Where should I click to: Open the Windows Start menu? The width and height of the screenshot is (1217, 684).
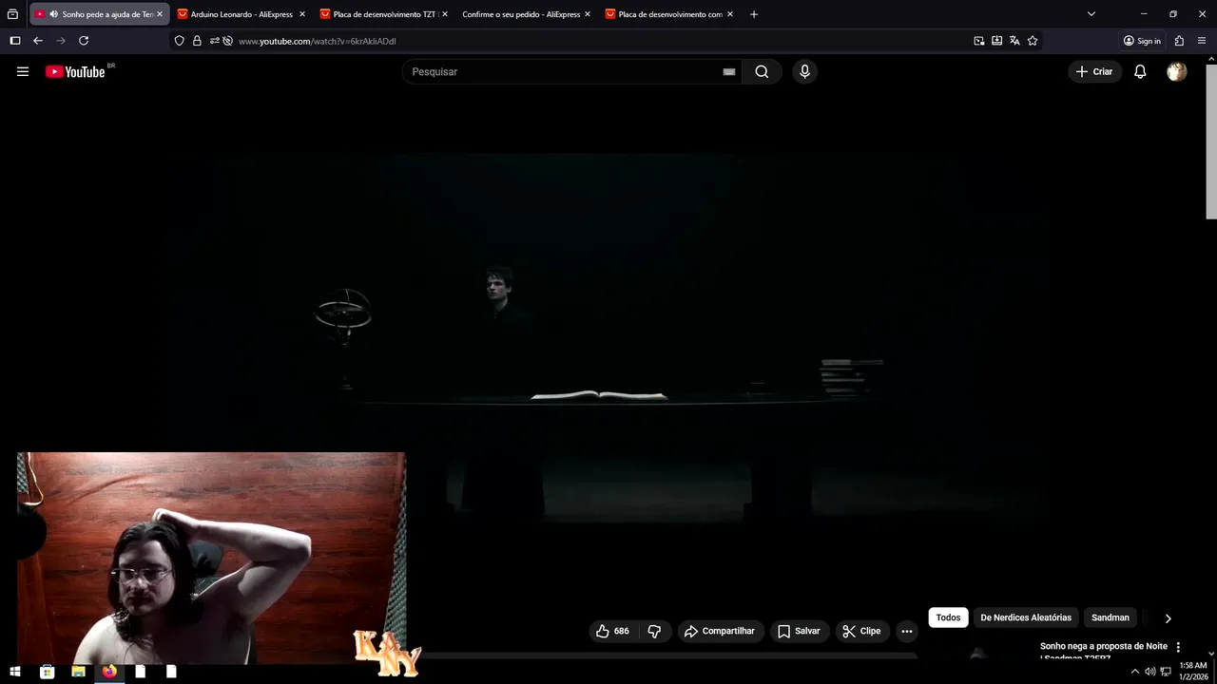[x=15, y=672]
